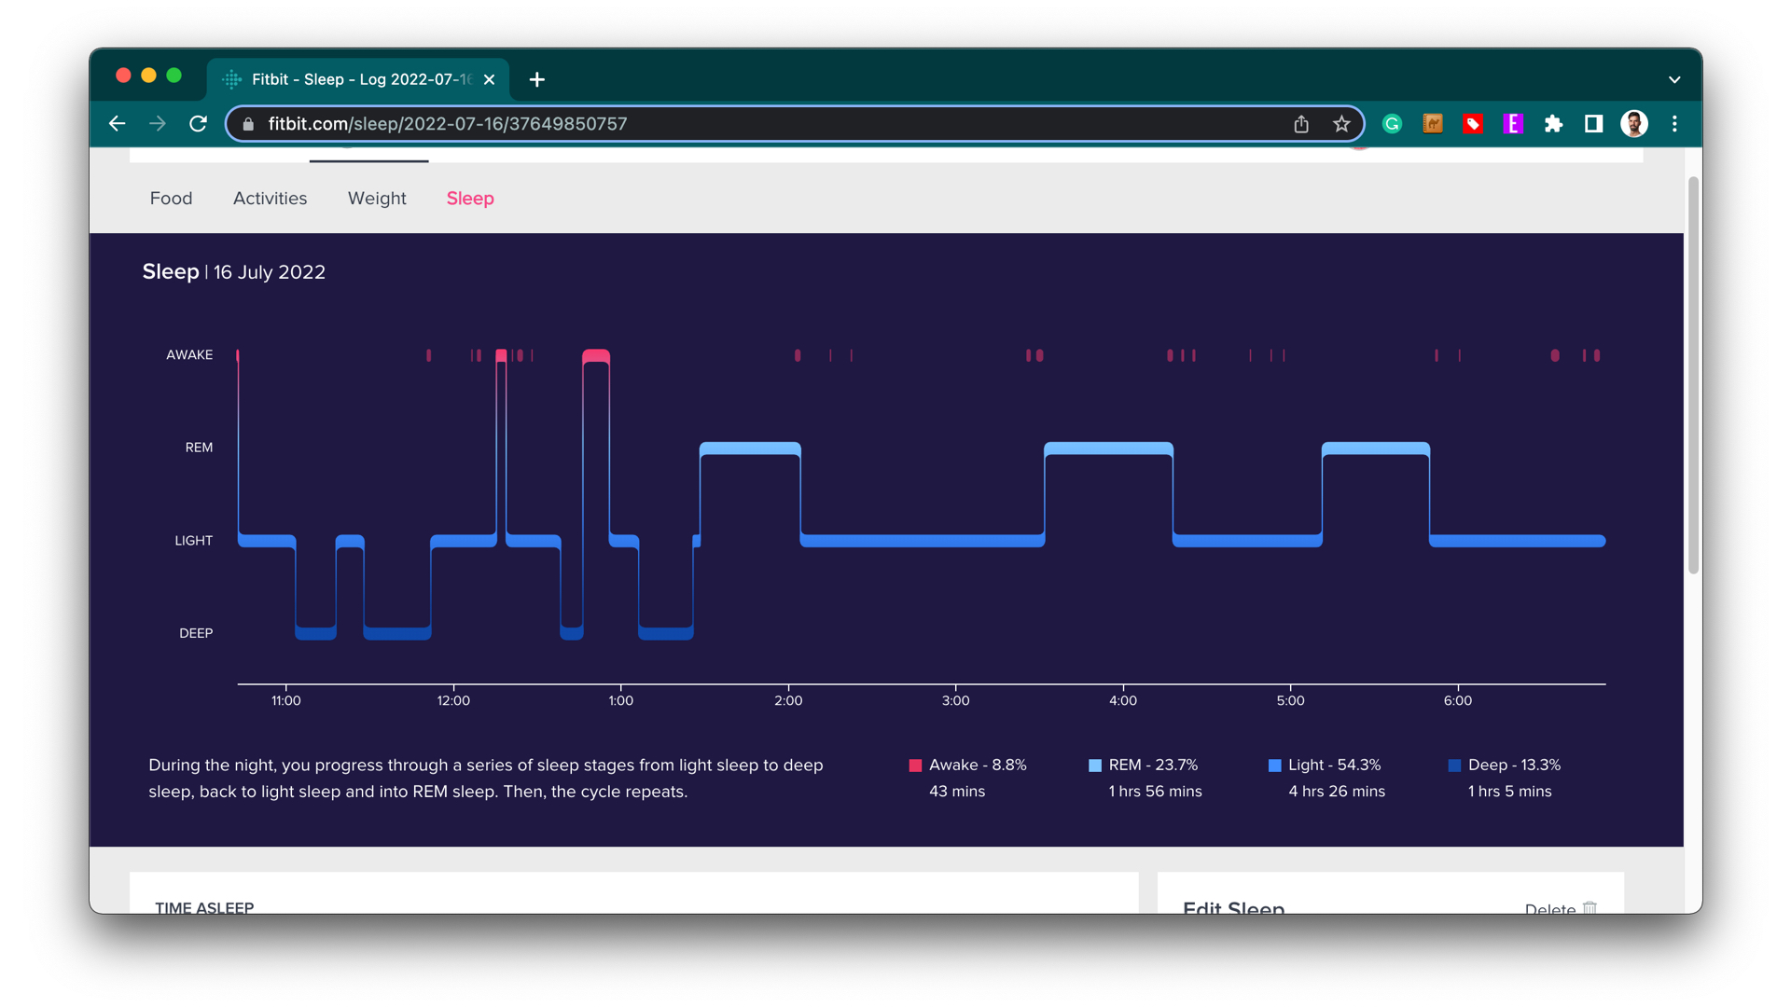Expand the tab search dropdown chevron
Viewport: 1791px width, 1007px height.
pos(1674,79)
